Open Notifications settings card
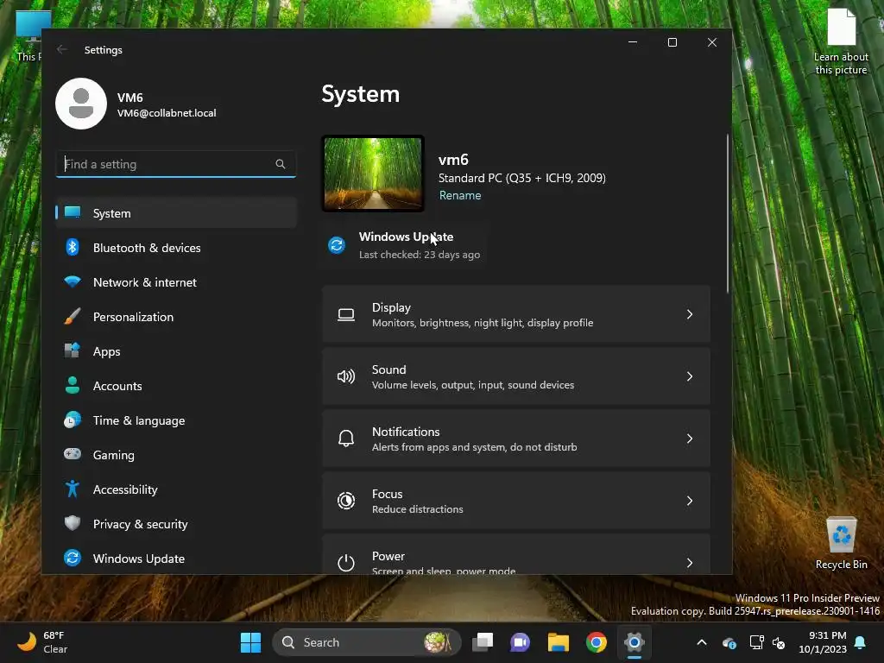Viewport: 884px width, 663px height. [x=516, y=439]
